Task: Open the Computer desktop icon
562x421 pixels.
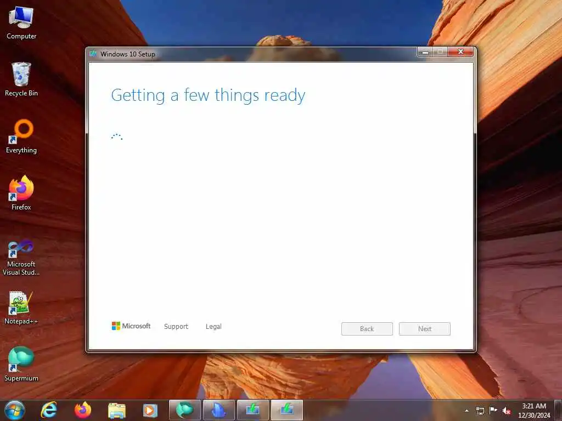Action: (x=21, y=23)
